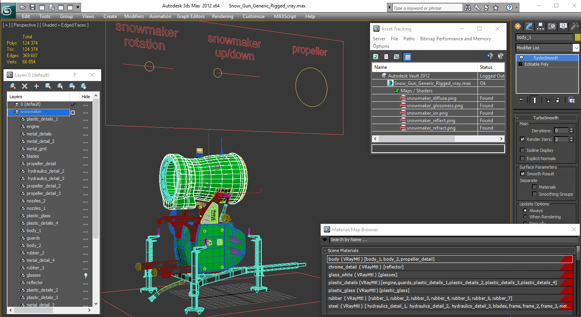Screen dimensions: 581x317
Task: Click the key icon in InfoCenter
Action: point(477,7)
